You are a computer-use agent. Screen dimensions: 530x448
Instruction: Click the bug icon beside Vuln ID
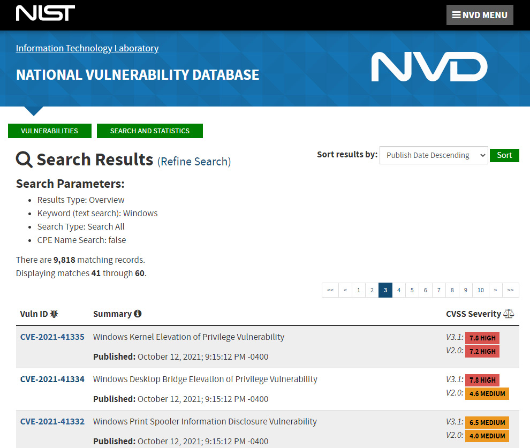[54, 314]
